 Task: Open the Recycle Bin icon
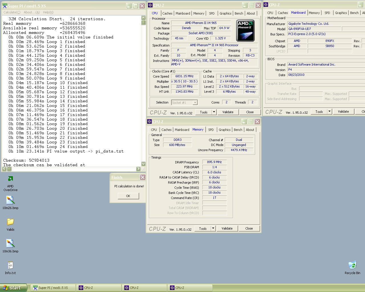click(352, 267)
